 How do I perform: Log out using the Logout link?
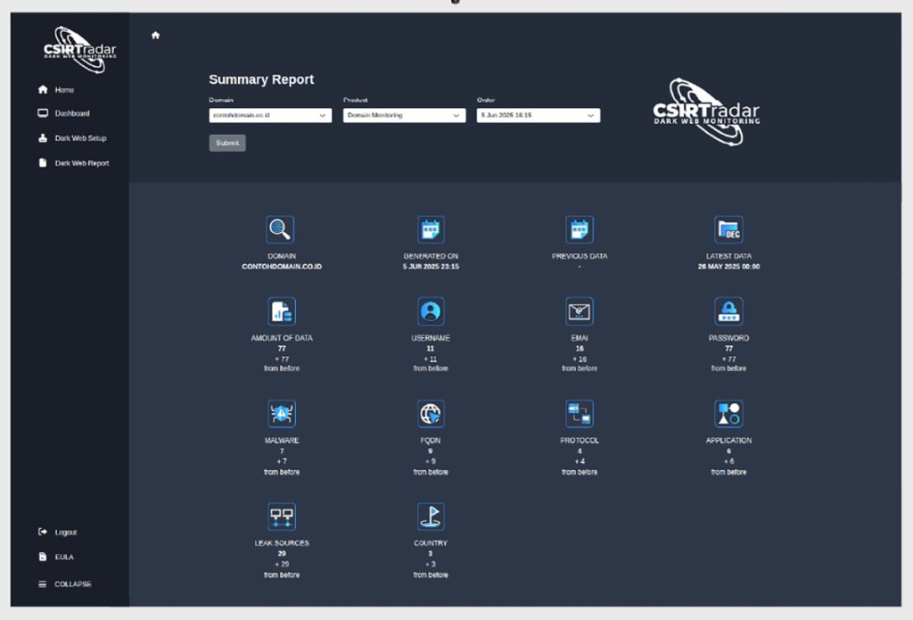65,533
